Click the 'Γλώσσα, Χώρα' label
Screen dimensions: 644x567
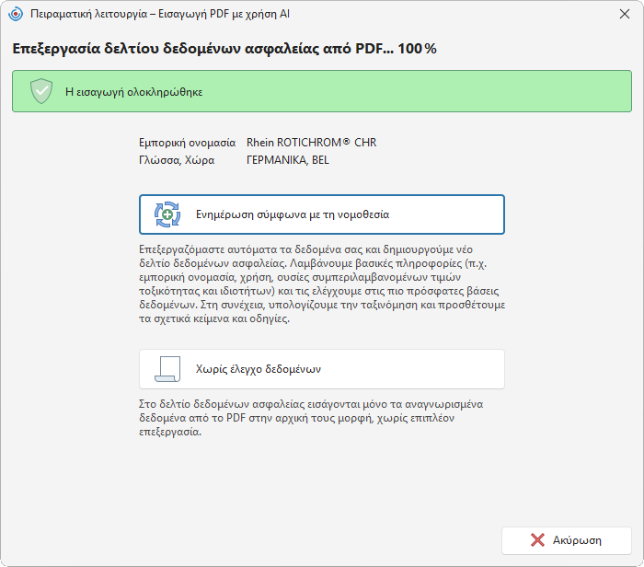(177, 160)
